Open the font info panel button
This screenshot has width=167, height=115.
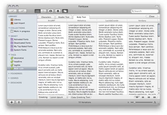pos(58,11)
